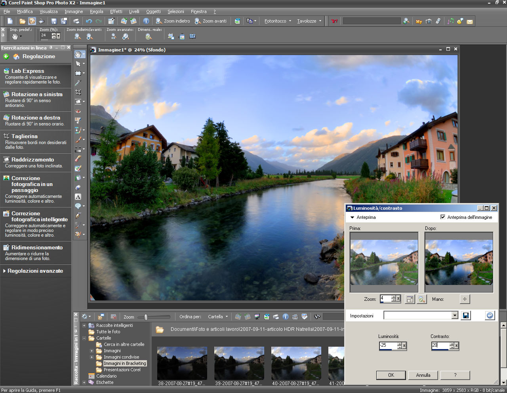
Task: Open the Ordina per Cartella dropdown
Action: click(x=218, y=317)
